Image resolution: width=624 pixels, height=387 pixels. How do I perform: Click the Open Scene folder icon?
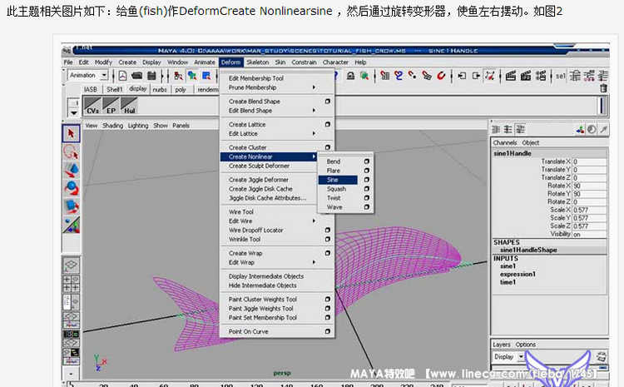click(x=137, y=75)
